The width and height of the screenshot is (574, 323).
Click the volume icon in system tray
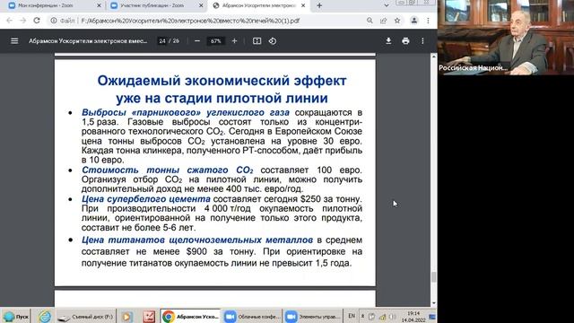[393, 317]
